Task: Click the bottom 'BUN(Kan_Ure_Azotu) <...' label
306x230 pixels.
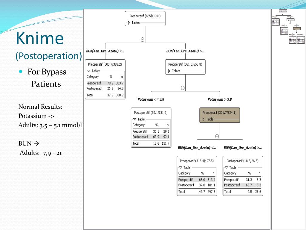Action: (197, 148)
